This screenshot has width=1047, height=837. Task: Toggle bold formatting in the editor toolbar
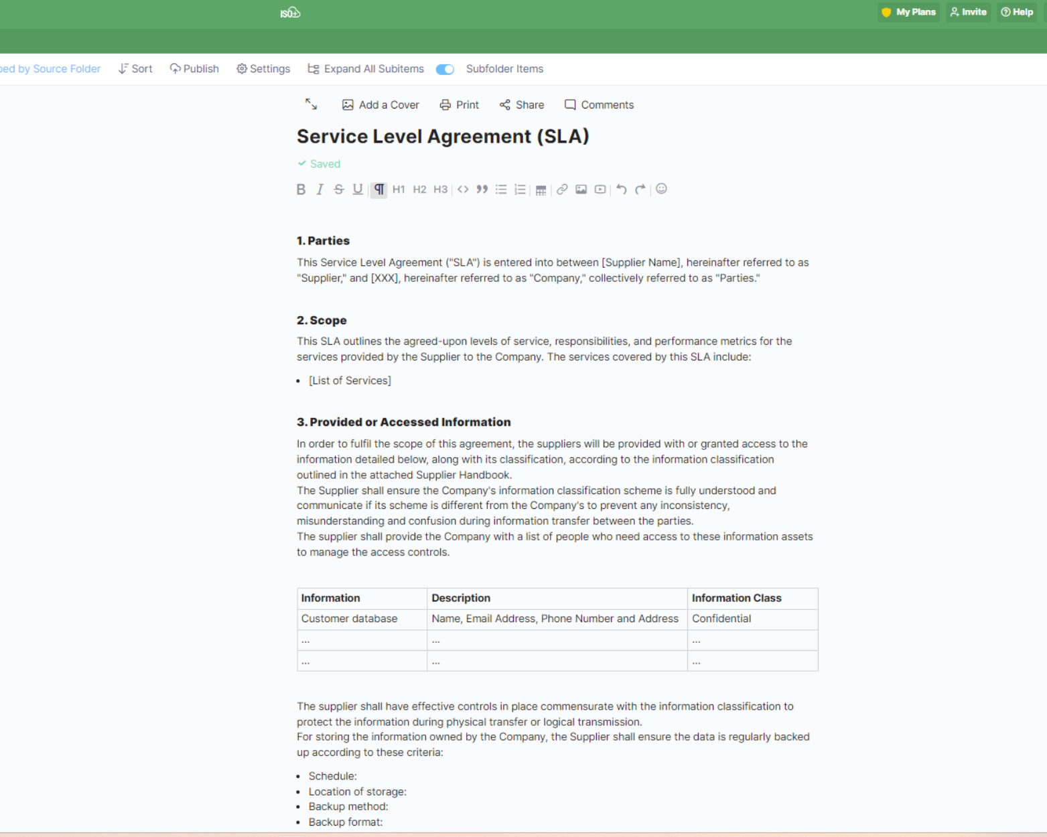tap(301, 189)
